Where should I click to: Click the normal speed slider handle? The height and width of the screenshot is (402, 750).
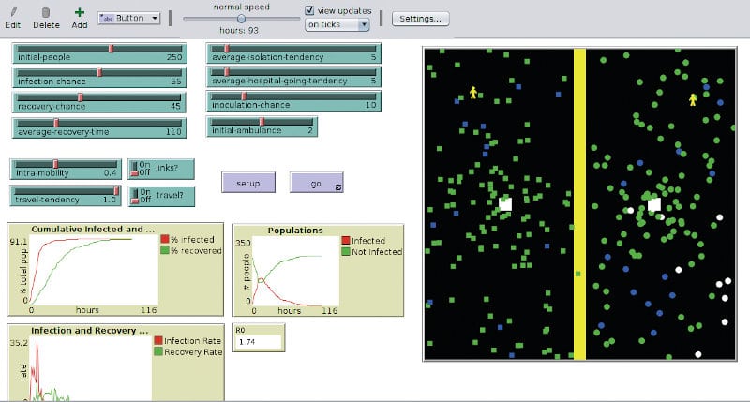[241, 18]
